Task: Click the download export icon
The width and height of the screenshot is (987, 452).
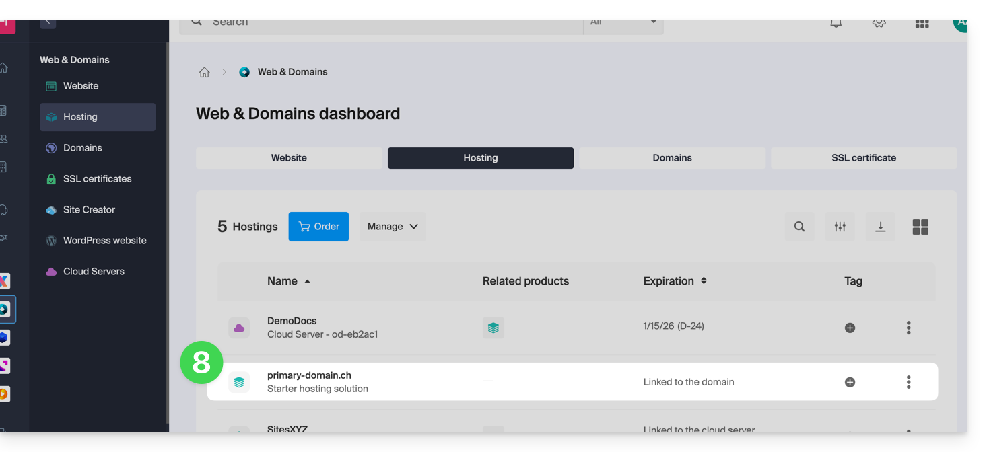Action: [880, 227]
